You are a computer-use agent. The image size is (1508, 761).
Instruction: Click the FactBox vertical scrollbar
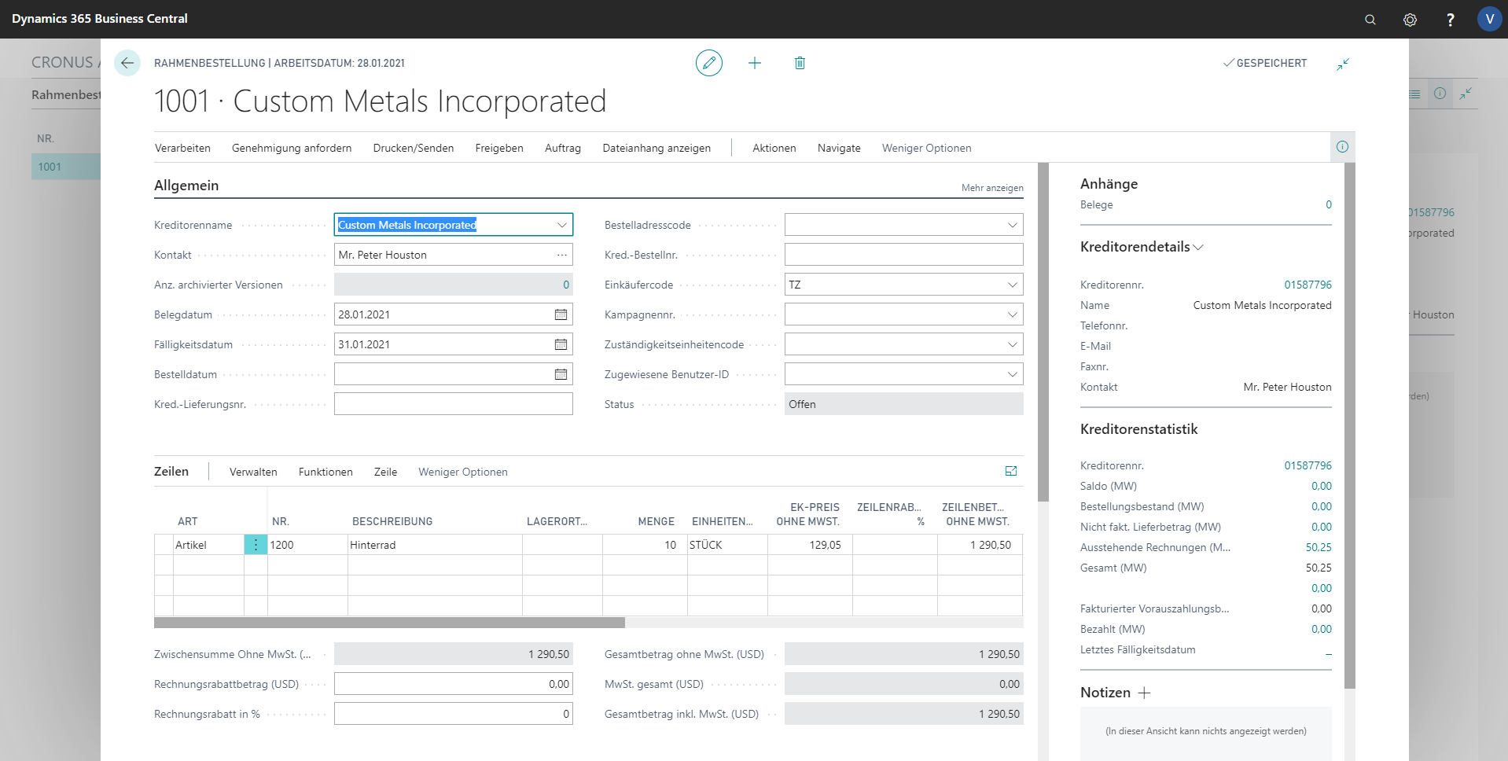pos(1350,425)
